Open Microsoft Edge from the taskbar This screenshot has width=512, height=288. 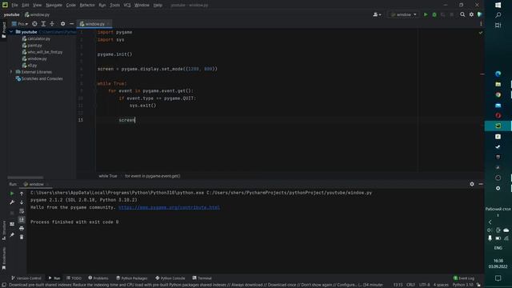pos(498,74)
